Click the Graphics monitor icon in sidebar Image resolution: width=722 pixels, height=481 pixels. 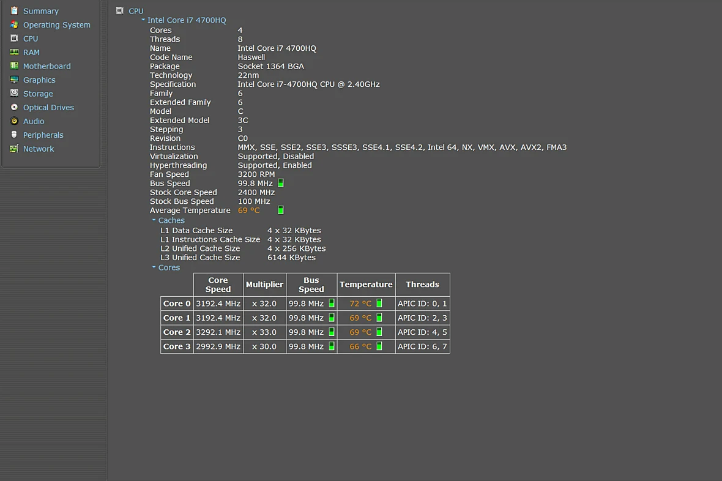click(14, 79)
